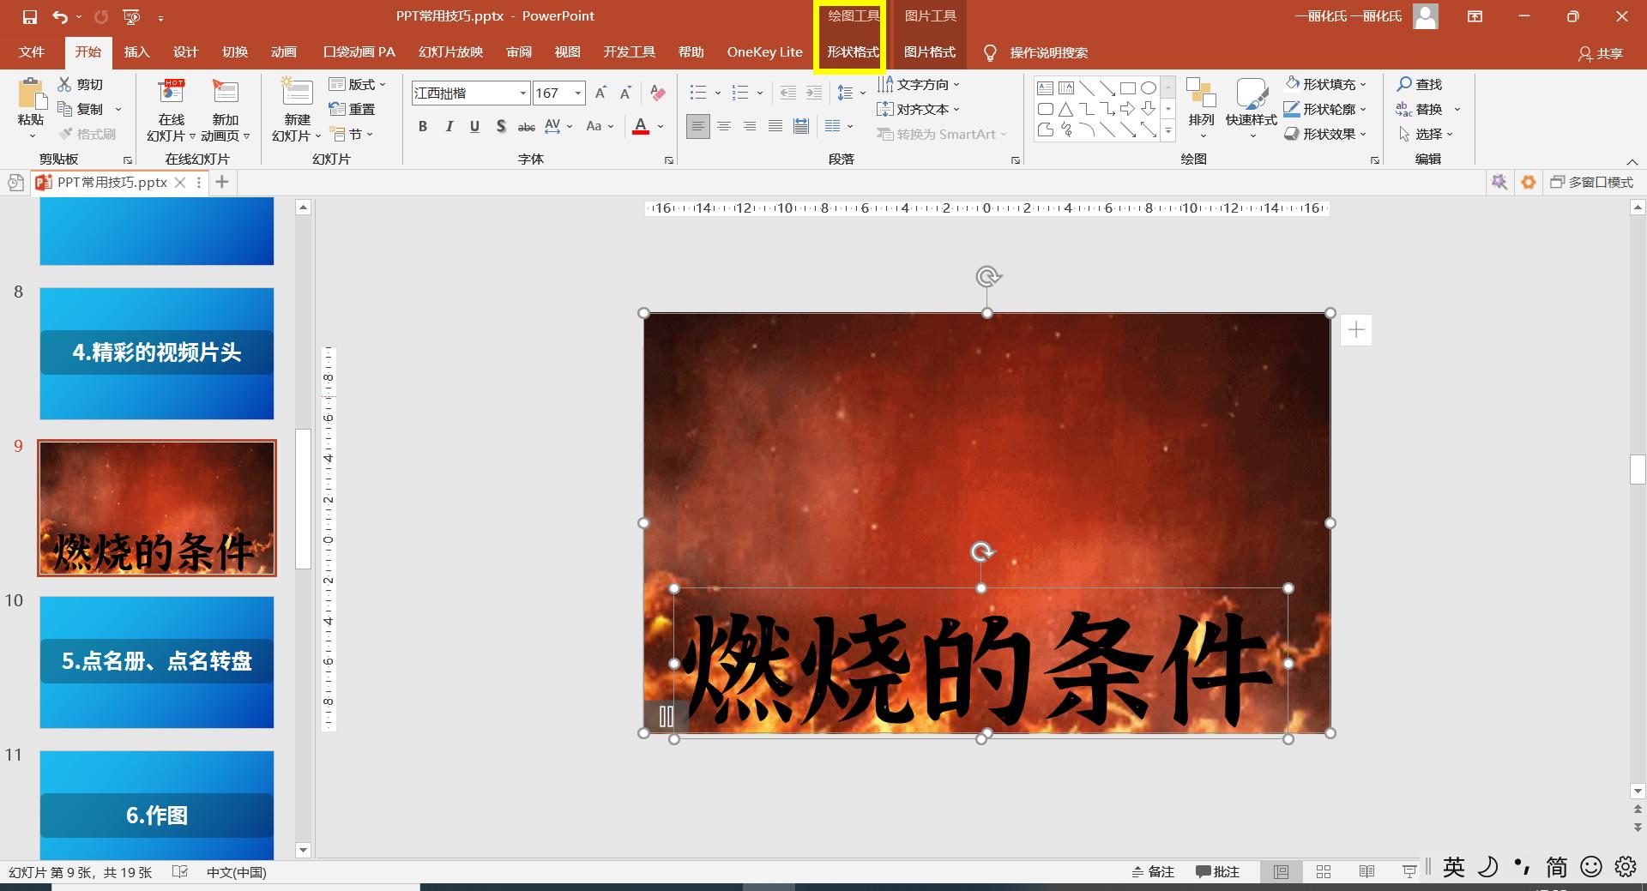Expand the font size 167 dropdown
The height and width of the screenshot is (891, 1647).
(578, 93)
